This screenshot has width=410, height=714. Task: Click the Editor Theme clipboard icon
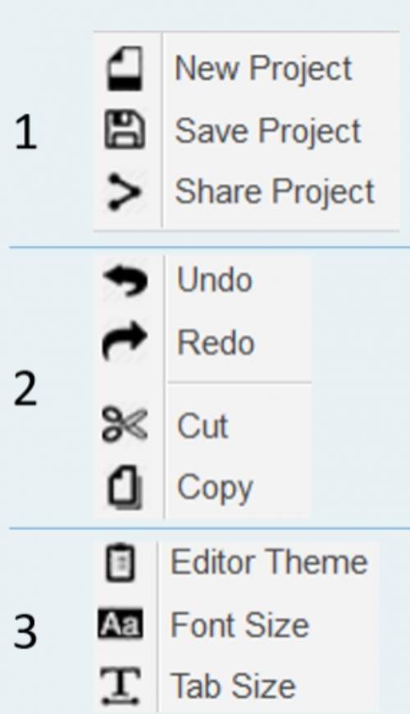[x=121, y=563]
